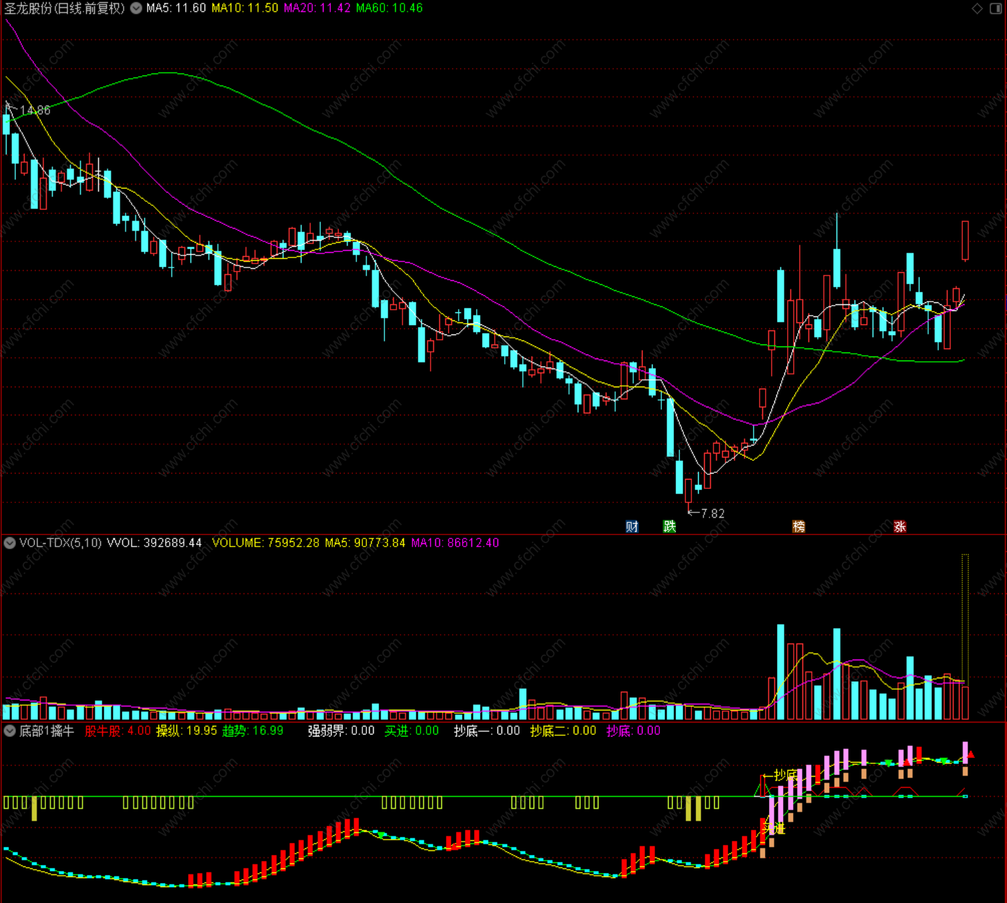
Task: Select the MA60: 10.46 label
Action: 389,8
